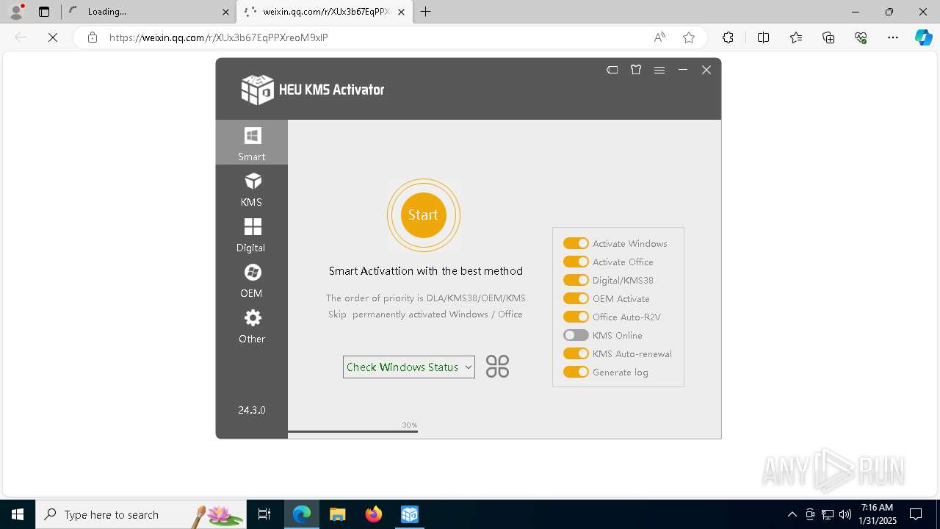Close the Loading... browser tab
Viewport: 940px width, 529px height.
(225, 12)
